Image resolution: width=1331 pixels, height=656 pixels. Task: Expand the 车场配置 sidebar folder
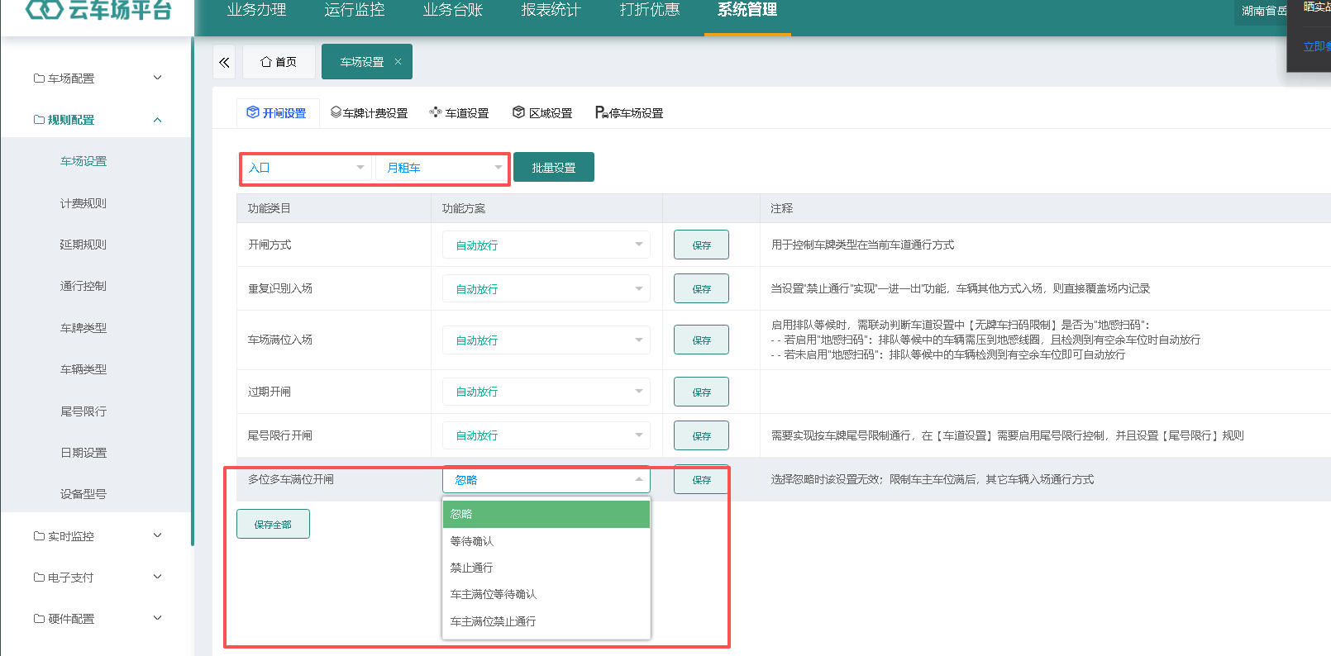click(97, 78)
